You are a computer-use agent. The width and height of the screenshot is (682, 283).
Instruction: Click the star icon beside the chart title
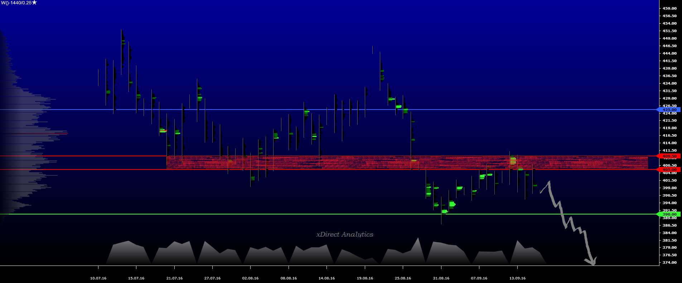34,2
